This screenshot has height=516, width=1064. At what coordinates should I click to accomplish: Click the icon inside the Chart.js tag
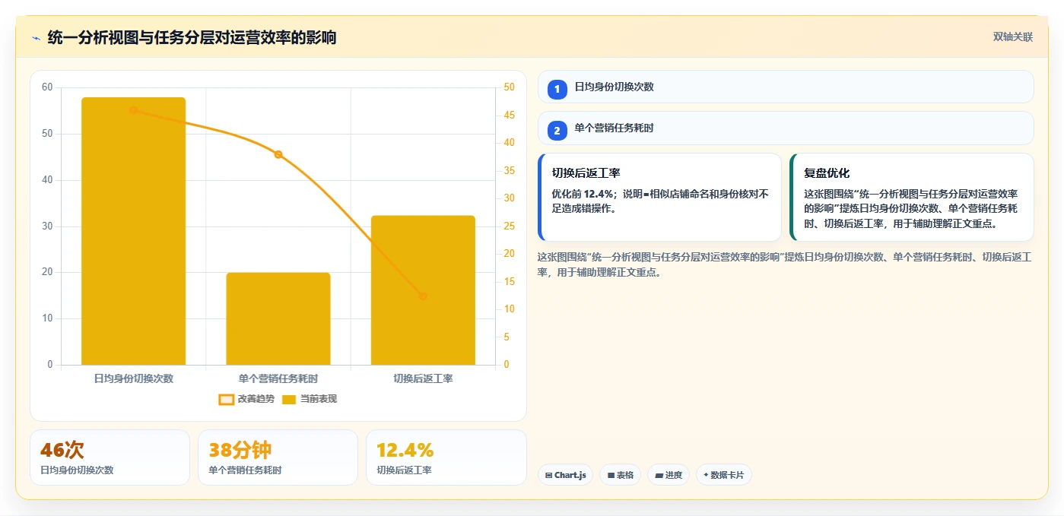(x=548, y=476)
